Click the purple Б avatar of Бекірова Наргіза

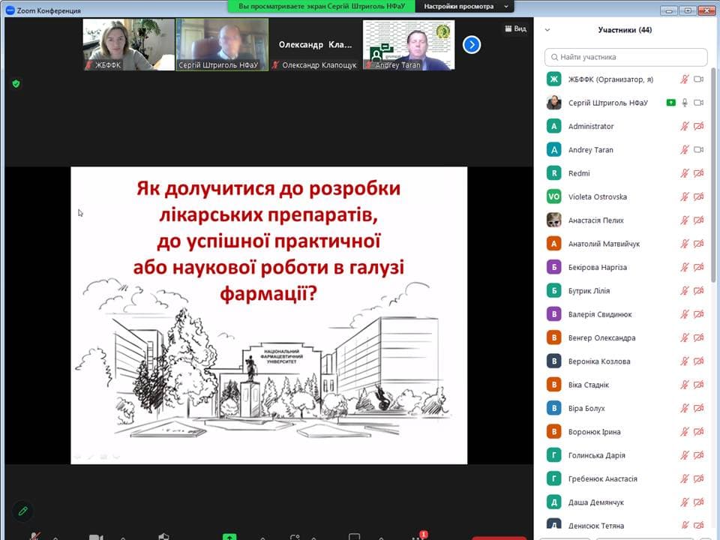[x=553, y=267]
